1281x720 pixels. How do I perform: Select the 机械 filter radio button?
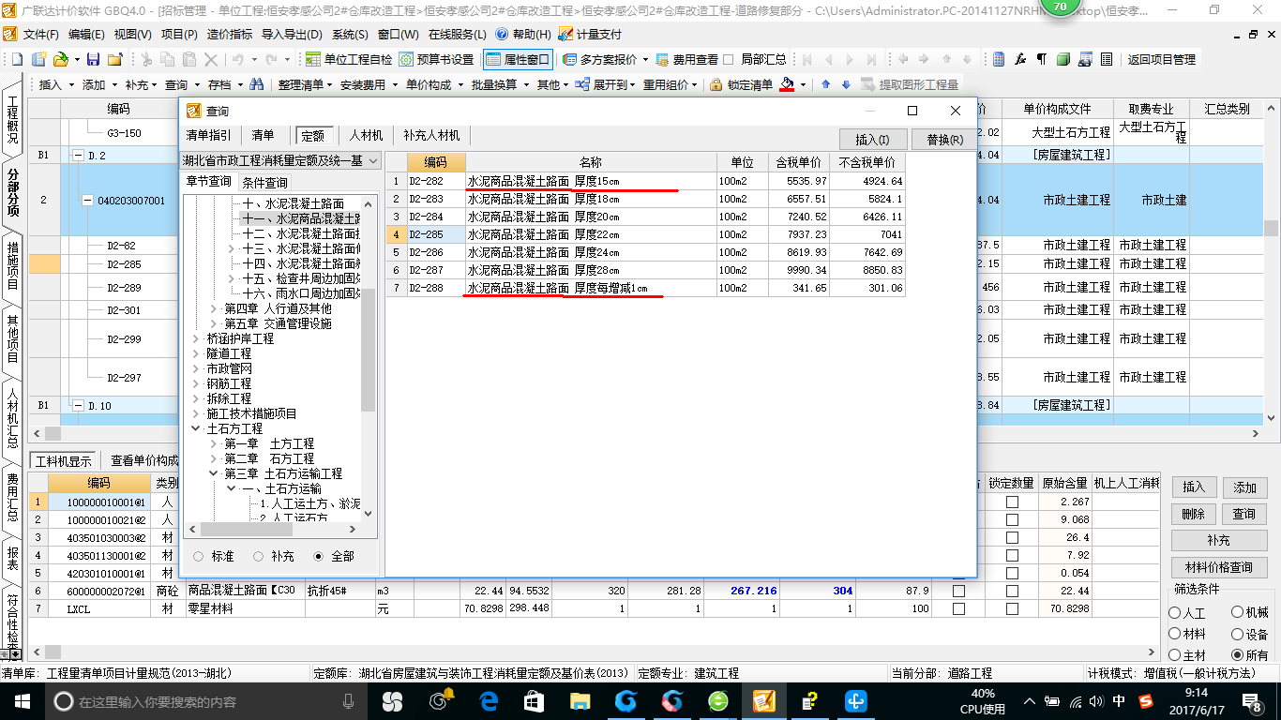(x=1238, y=612)
